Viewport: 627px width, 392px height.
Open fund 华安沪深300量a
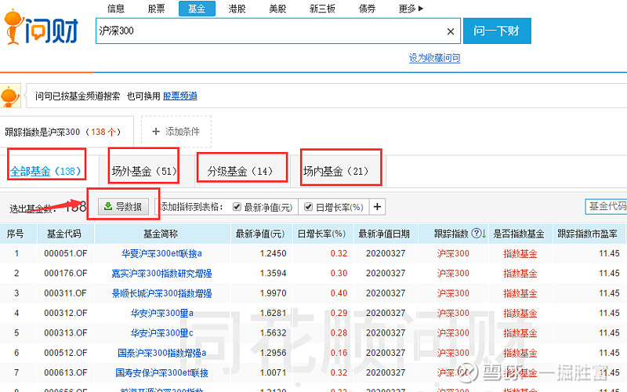tap(161, 313)
